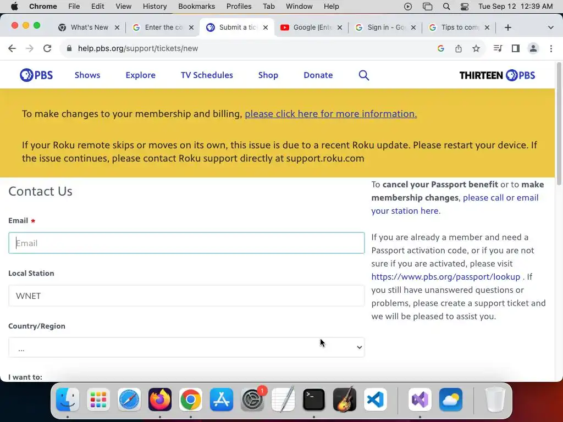
Task: Click 'please click here for more information' link
Action: (330, 114)
